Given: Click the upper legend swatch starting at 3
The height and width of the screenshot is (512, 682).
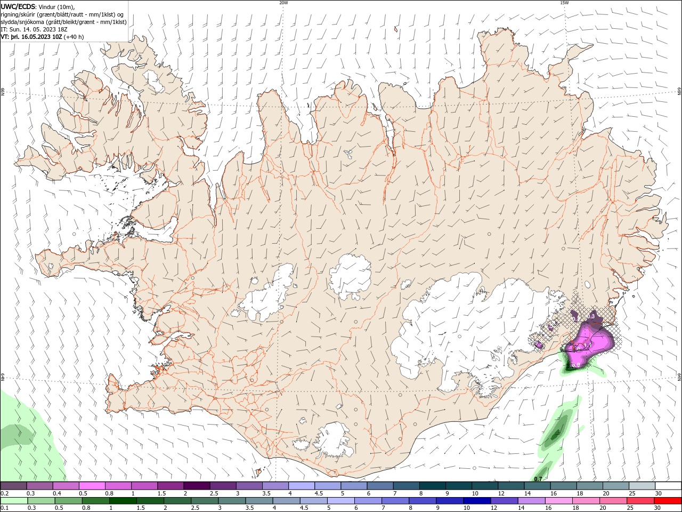Looking at the screenshot, I should 249,486.
